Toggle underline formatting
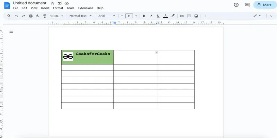 (x=158, y=16)
